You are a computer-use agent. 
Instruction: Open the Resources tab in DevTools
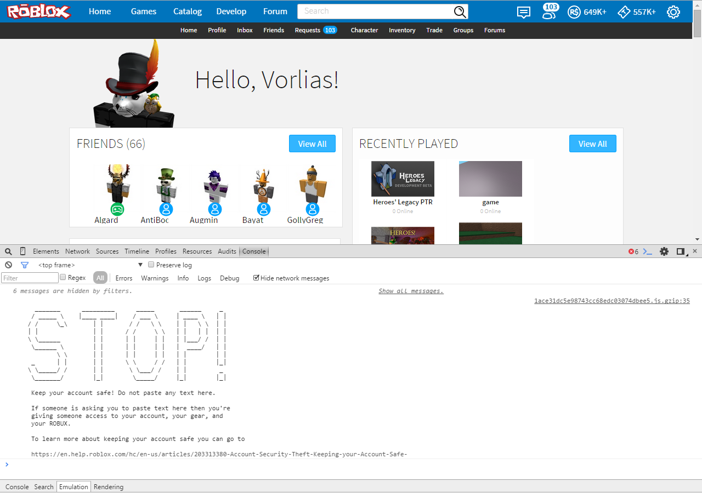pos(197,251)
